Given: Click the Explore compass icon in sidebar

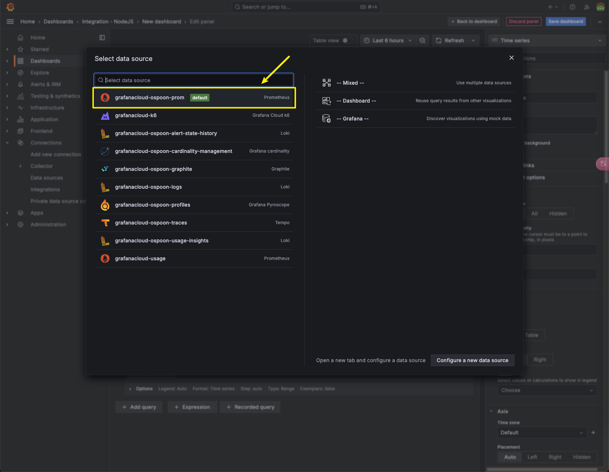Looking at the screenshot, I should [x=20, y=73].
